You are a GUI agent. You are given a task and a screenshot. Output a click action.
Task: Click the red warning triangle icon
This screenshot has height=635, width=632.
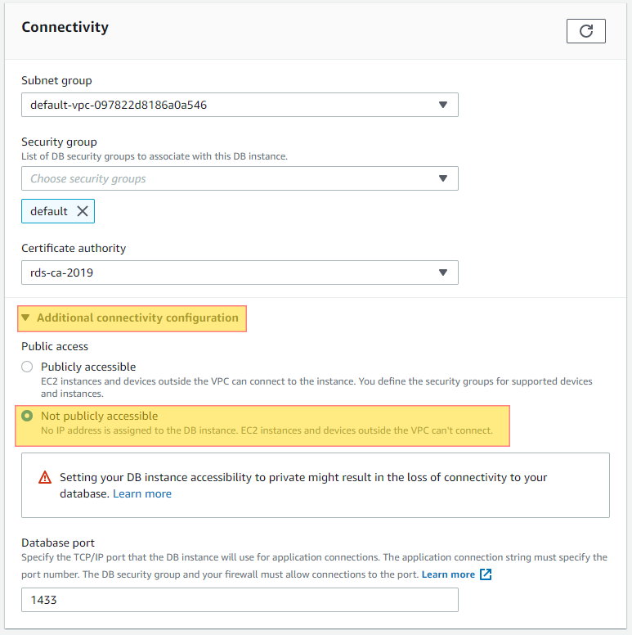[45, 477]
